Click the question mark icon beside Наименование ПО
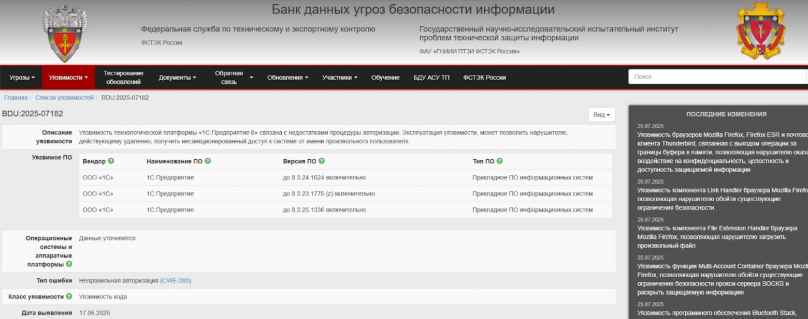This screenshot has height=319, width=808. (x=207, y=161)
